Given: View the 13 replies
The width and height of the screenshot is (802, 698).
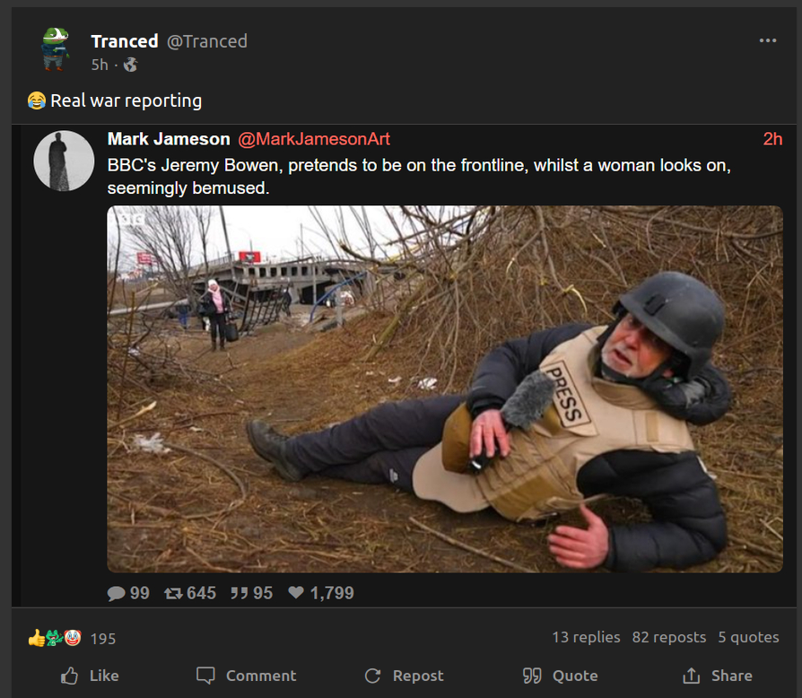Looking at the screenshot, I should pyautogui.click(x=586, y=637).
